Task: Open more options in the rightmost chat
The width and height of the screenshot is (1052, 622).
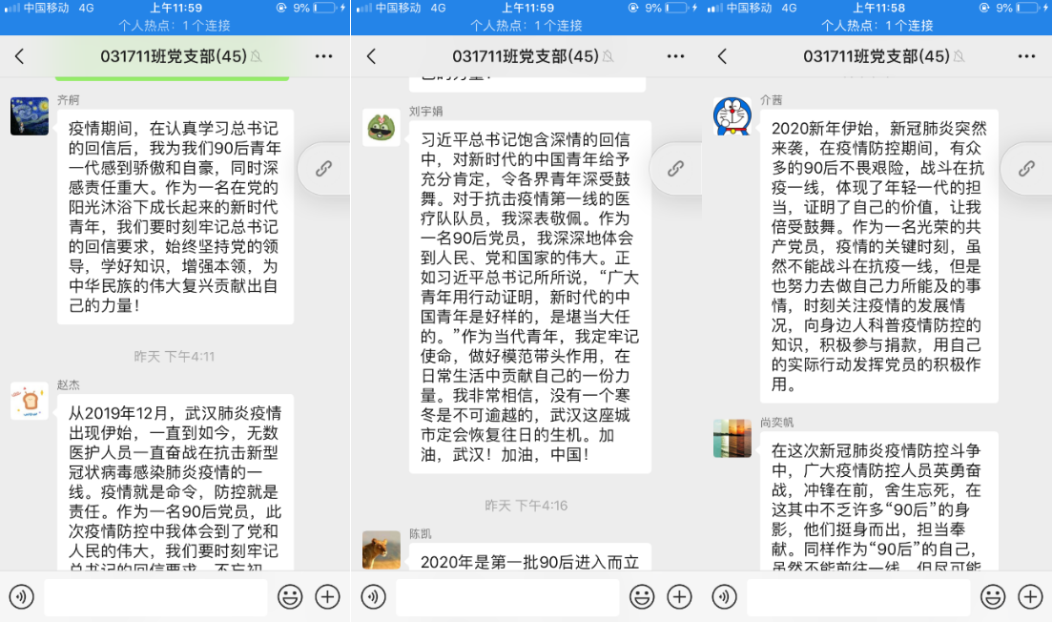Action: coord(1026,57)
